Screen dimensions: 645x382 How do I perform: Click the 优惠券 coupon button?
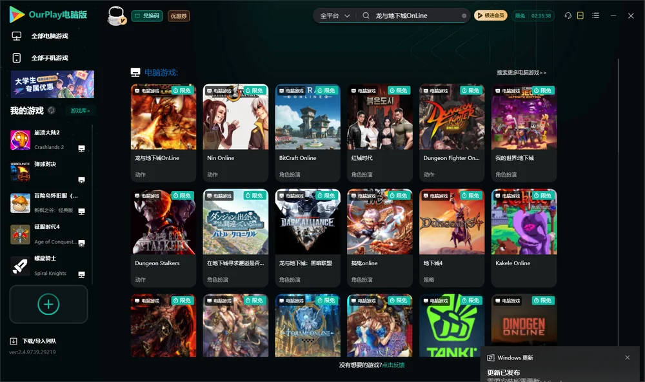tap(179, 15)
